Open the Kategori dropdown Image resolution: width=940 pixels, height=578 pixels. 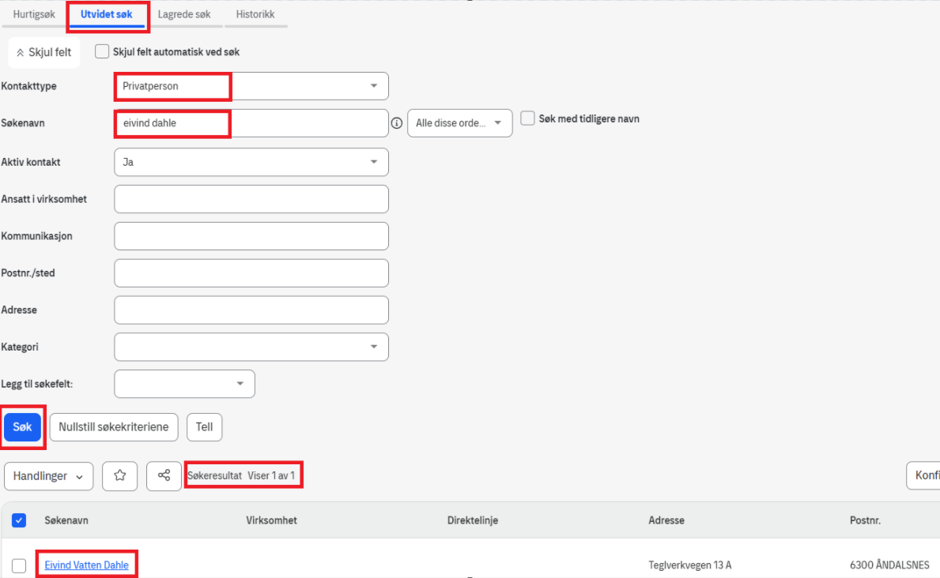[374, 347]
